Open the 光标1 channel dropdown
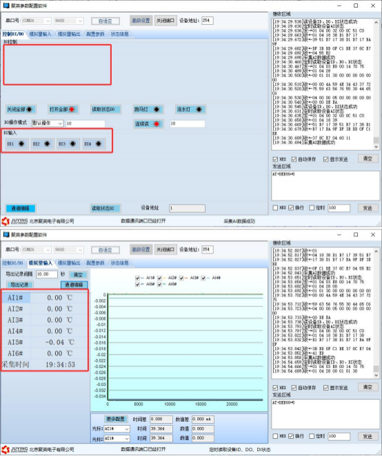 coord(117,428)
